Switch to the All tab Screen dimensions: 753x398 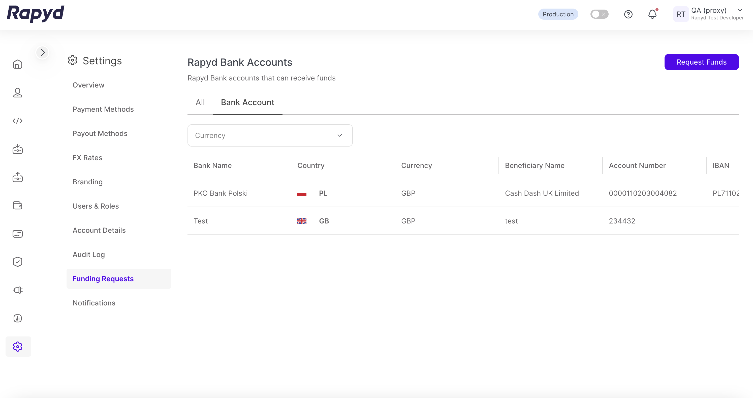(200, 102)
